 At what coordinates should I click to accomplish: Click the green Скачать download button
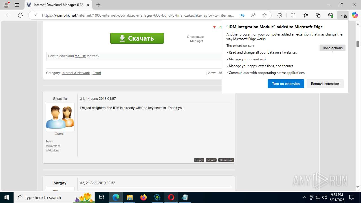tap(137, 38)
